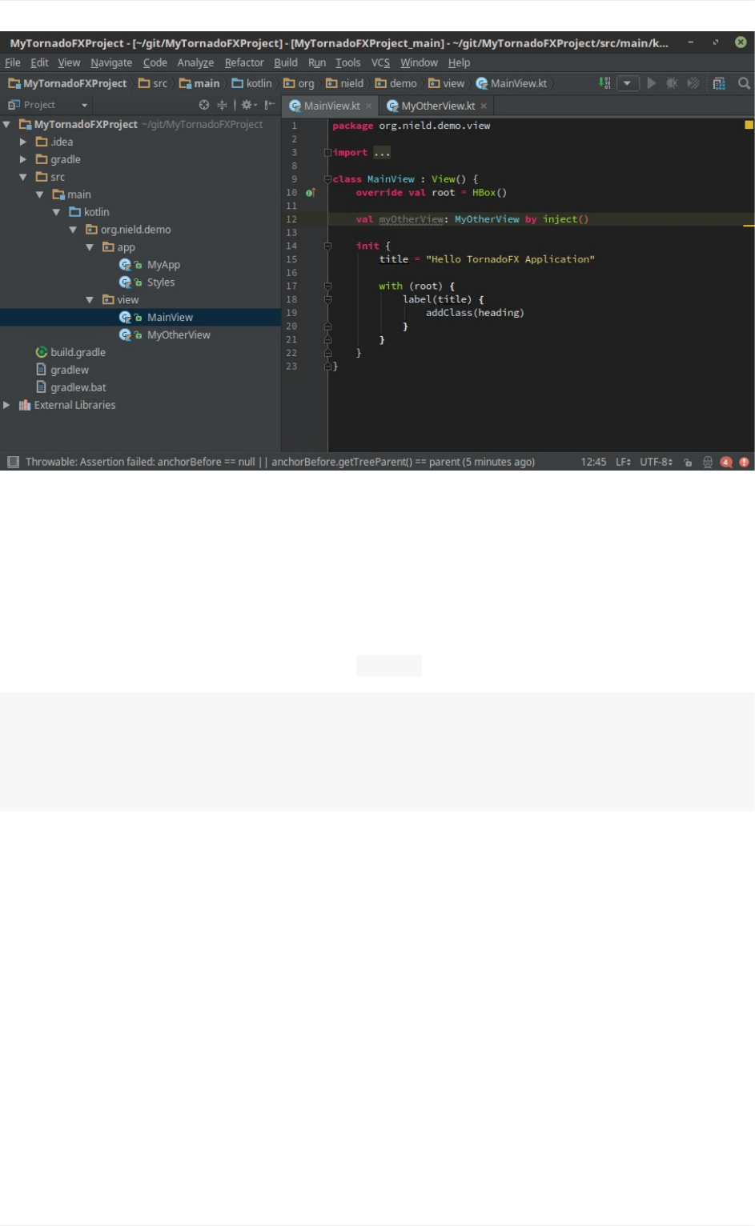Open the VCS menu
The image size is (755, 1226).
(380, 62)
